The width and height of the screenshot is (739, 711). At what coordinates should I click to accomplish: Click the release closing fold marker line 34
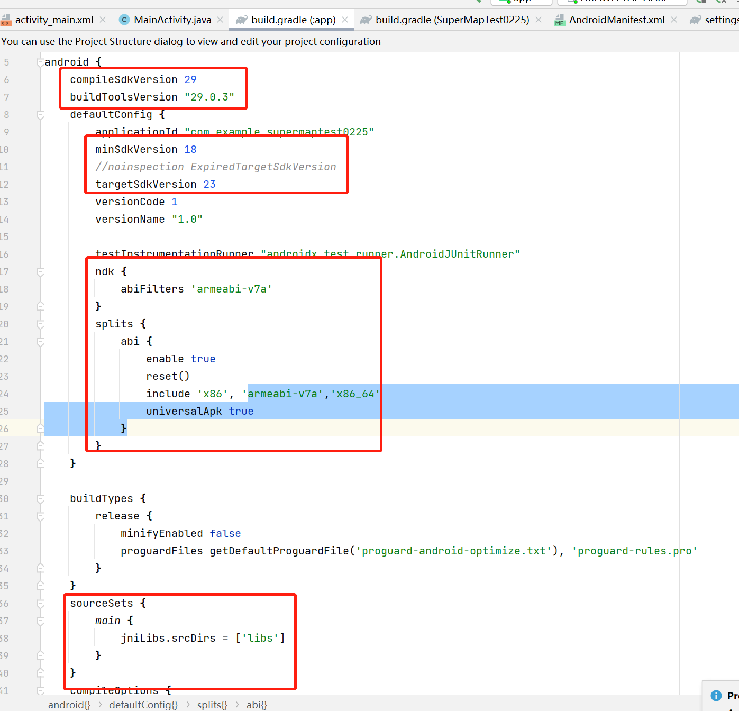coord(40,568)
